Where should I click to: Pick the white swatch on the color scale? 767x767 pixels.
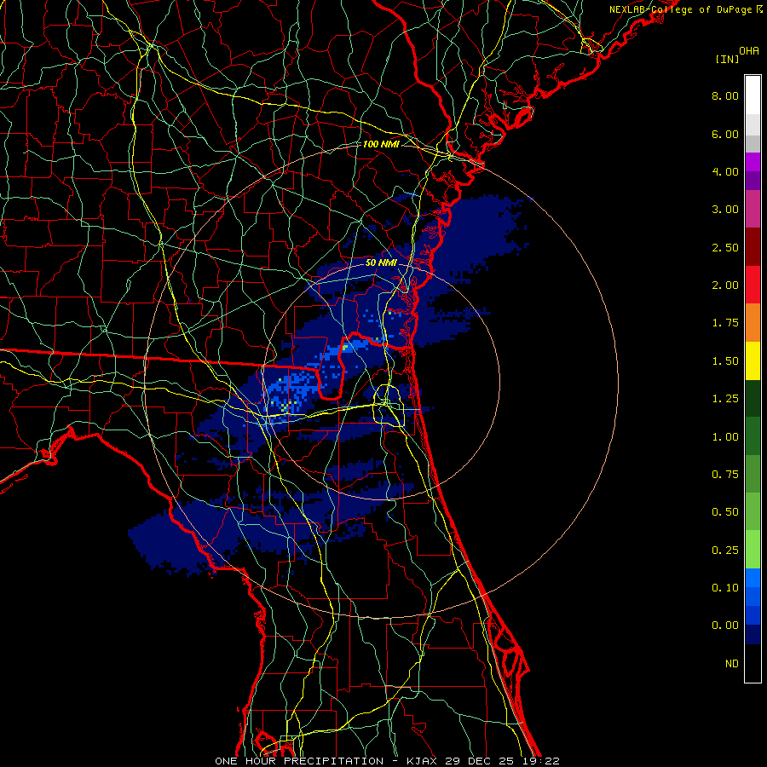point(753,95)
